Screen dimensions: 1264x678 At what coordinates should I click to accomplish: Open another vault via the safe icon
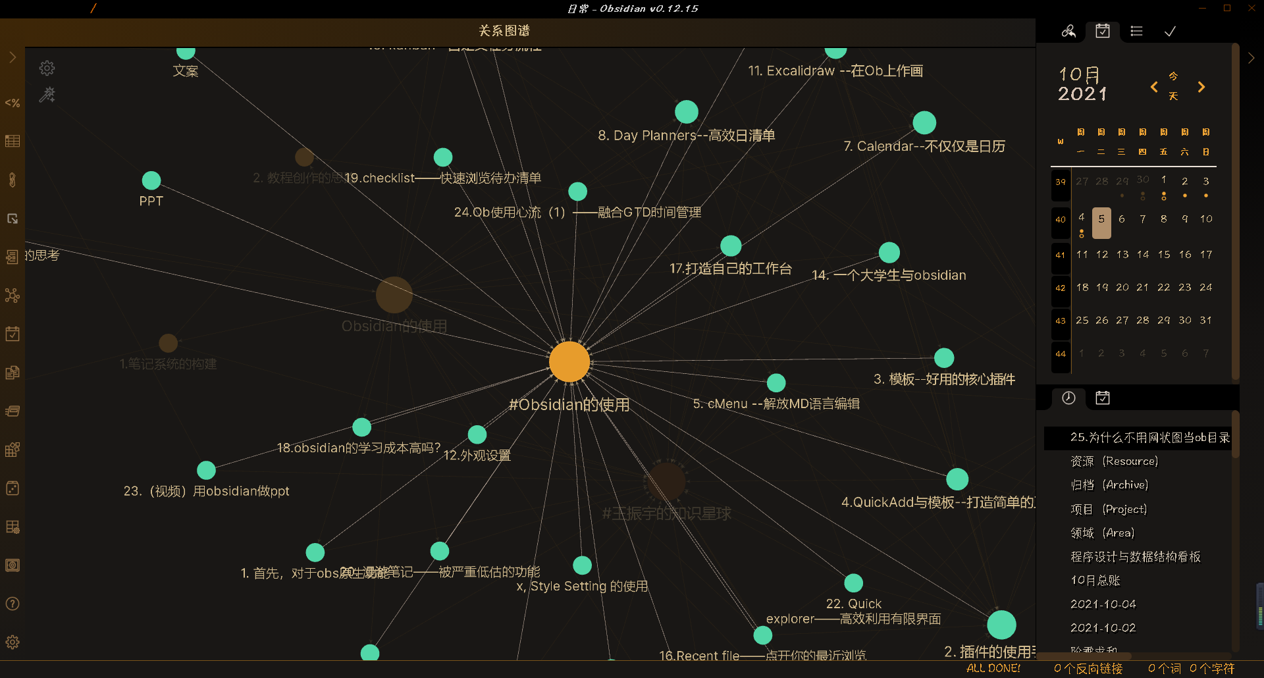pyautogui.click(x=13, y=565)
